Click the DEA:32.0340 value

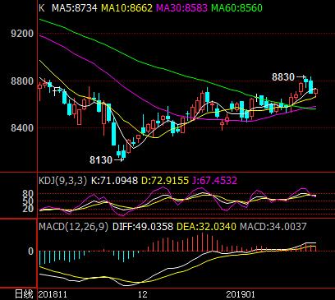point(206,227)
